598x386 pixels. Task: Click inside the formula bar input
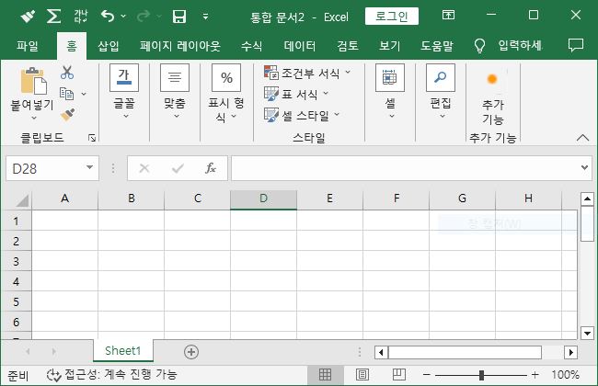point(405,168)
